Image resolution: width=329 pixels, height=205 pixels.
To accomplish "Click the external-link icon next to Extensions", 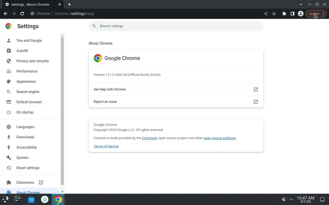I will point(41,182).
